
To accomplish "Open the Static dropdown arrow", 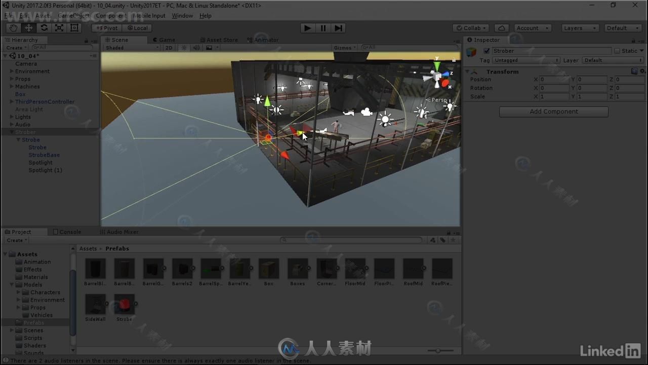I will point(642,51).
